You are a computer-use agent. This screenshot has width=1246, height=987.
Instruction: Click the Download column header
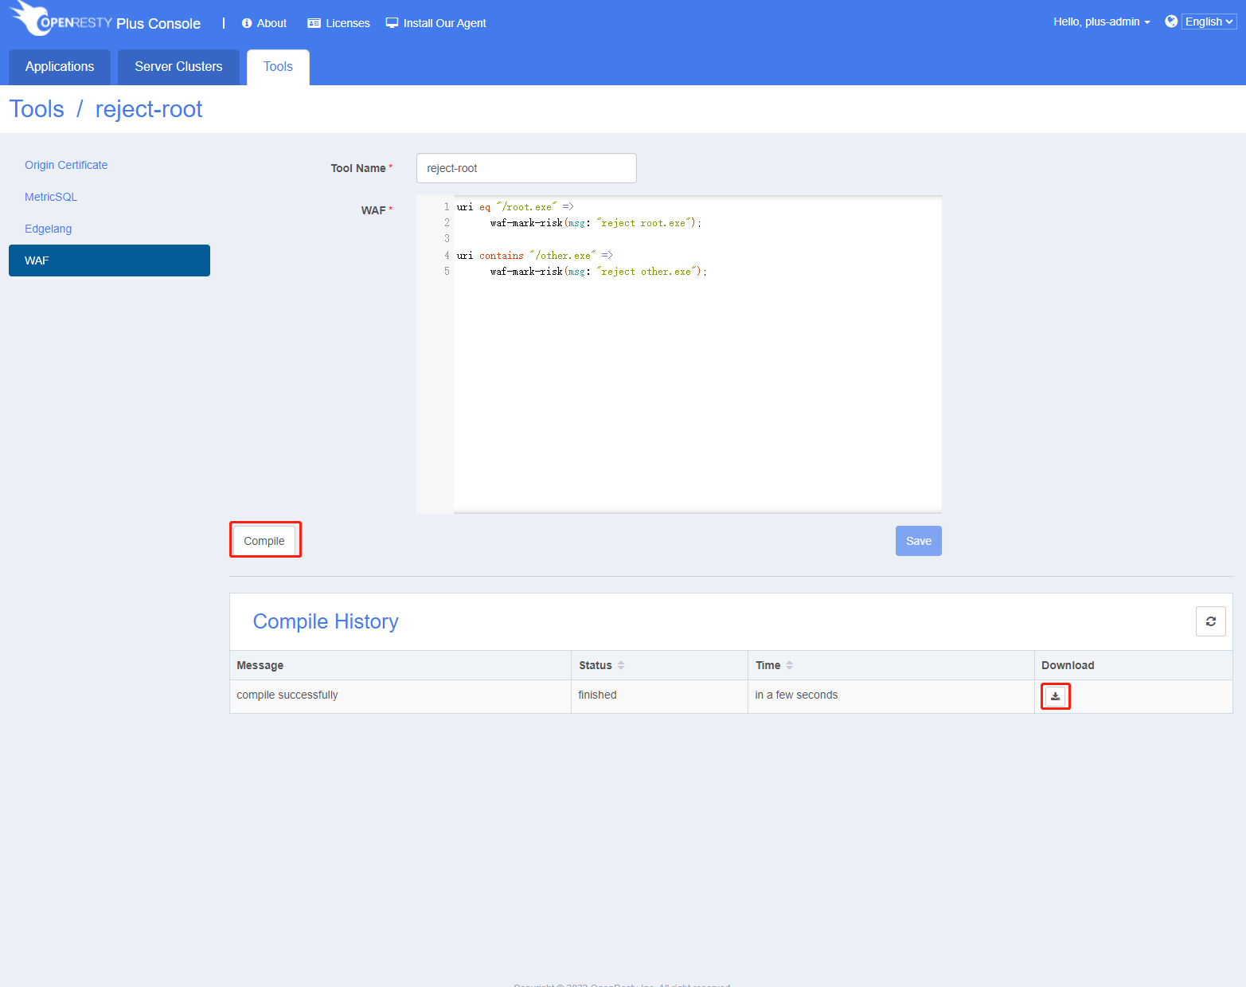tap(1068, 665)
